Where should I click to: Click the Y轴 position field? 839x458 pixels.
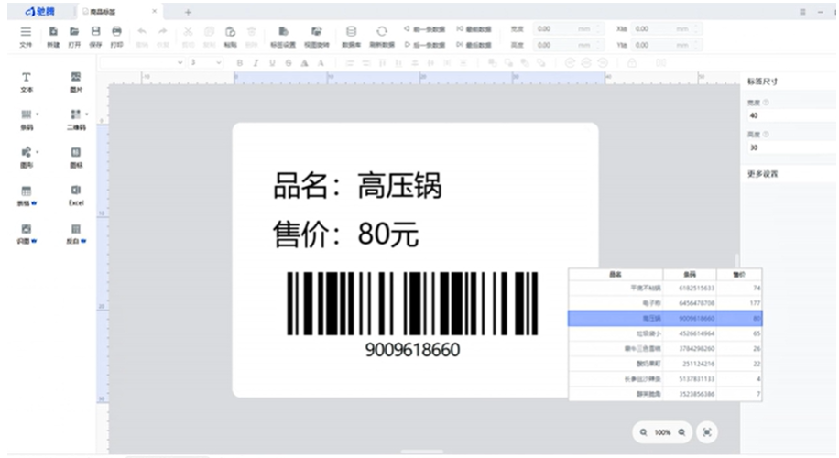click(x=666, y=45)
